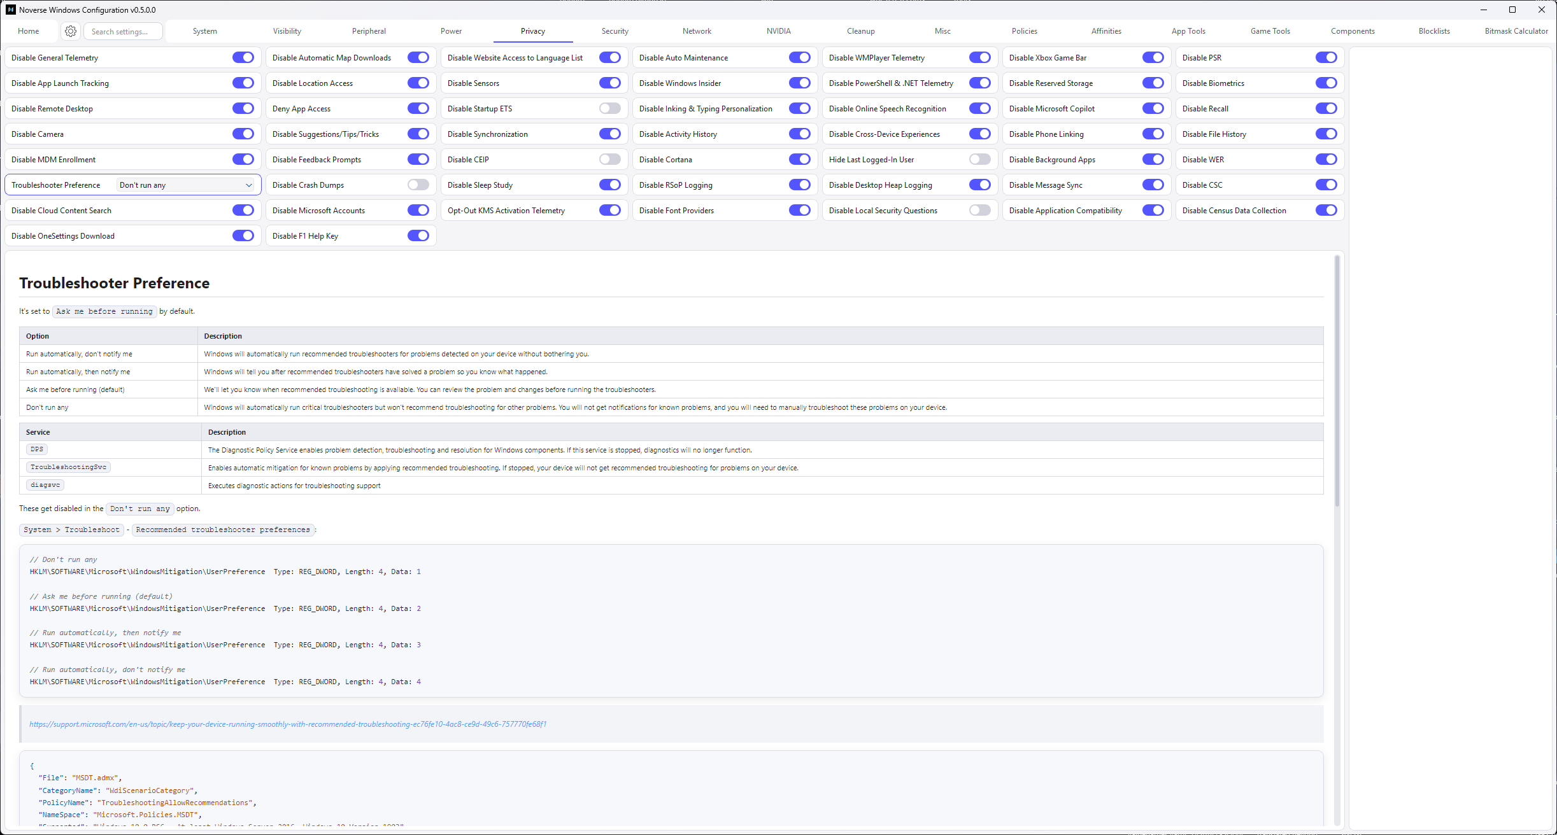This screenshot has height=835, width=1557.
Task: Toggle Disable Local Security Questions
Action: (x=979, y=211)
